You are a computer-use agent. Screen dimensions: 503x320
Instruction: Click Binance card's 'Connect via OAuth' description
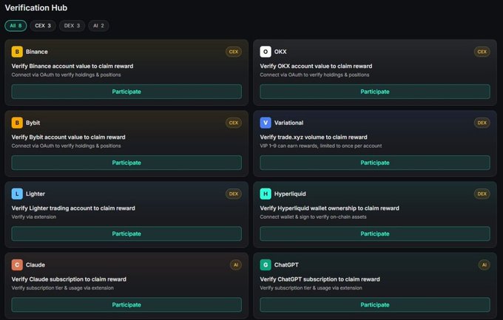pos(66,75)
